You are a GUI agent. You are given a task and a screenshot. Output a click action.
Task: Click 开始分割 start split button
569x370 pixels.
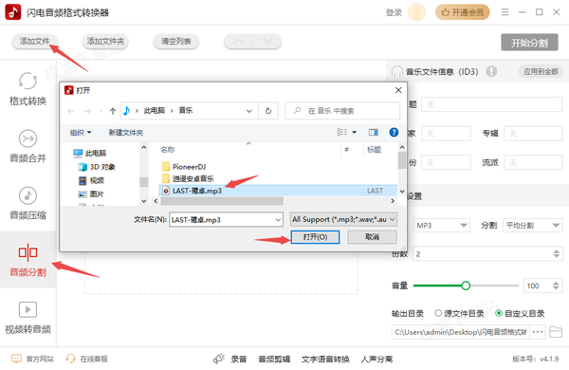(529, 43)
